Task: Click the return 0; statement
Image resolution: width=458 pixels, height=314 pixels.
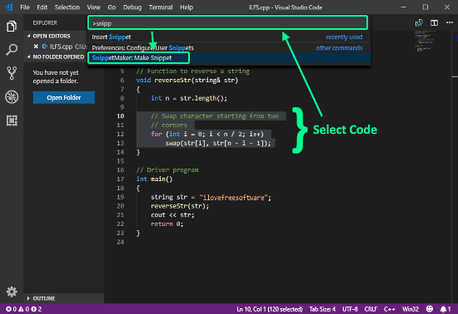Action: 167,223
